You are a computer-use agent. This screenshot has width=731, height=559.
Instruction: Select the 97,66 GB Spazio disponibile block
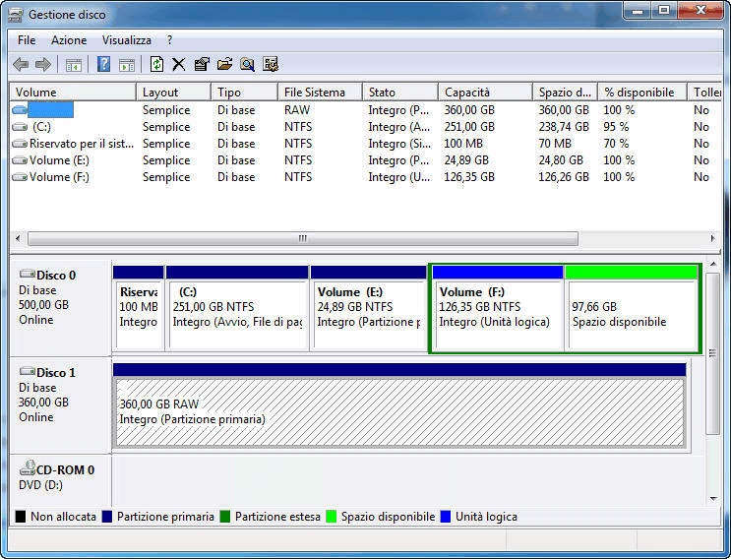coord(630,315)
